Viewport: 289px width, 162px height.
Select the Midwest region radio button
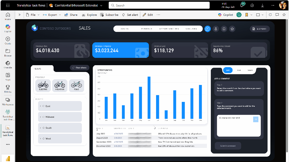(43, 117)
